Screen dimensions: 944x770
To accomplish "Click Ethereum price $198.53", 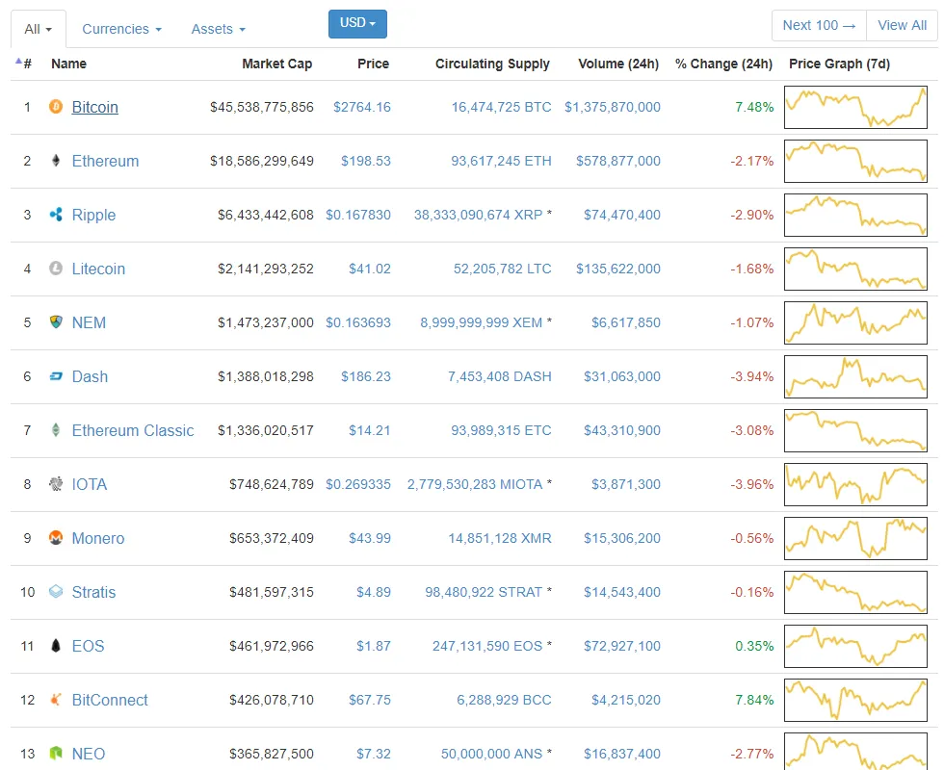I will coord(365,161).
